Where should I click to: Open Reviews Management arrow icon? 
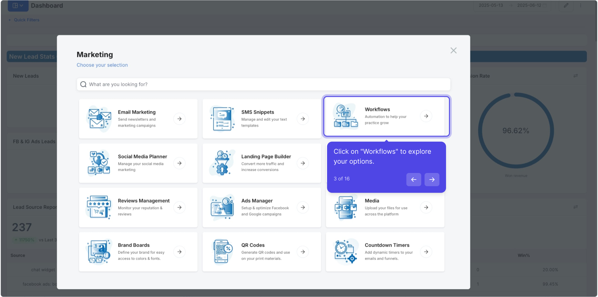179,207
